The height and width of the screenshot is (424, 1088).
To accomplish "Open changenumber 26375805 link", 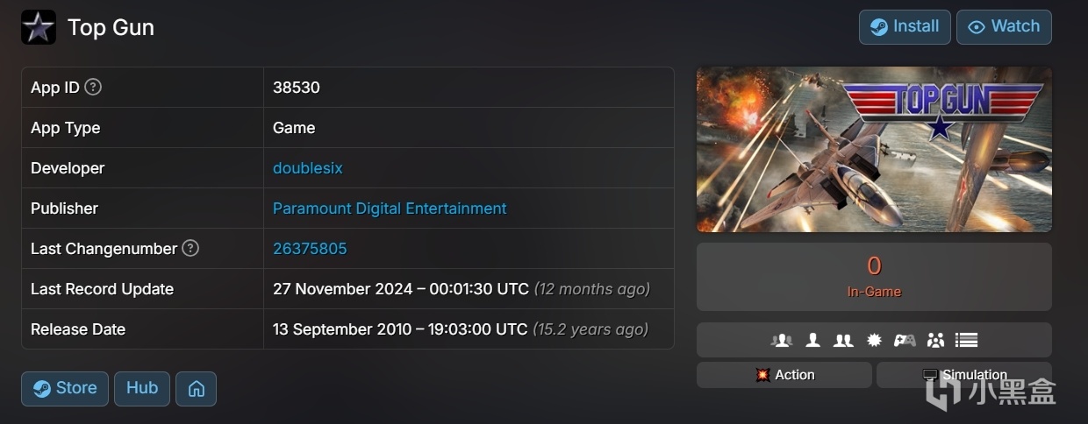I will 310,249.
